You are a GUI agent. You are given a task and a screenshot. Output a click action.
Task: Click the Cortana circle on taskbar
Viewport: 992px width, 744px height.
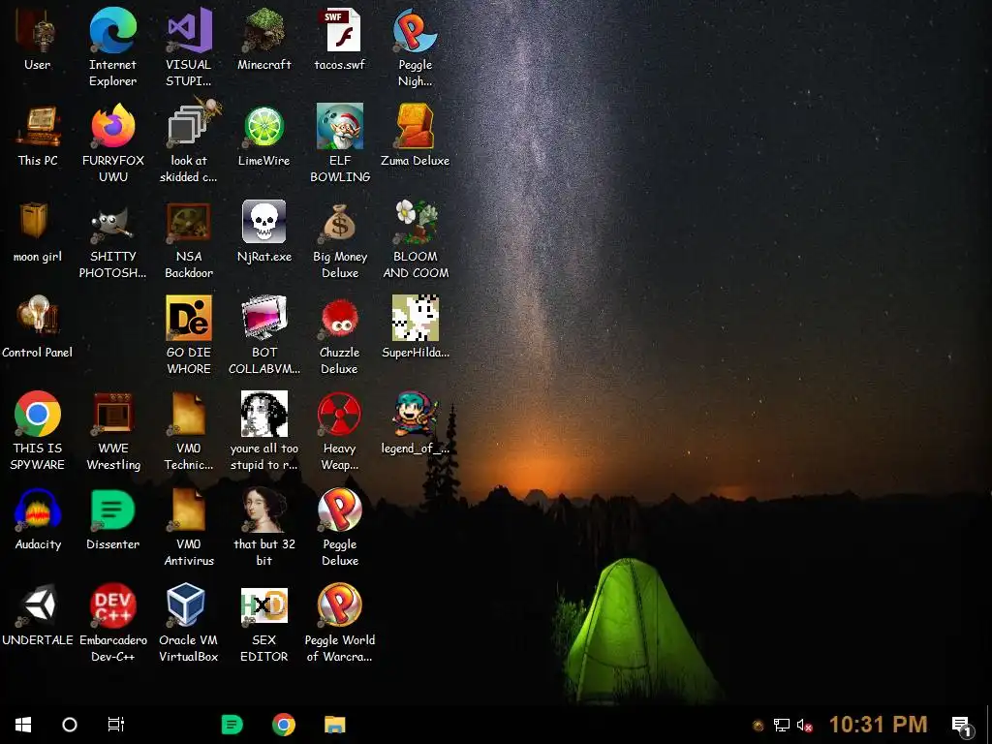tap(70, 725)
